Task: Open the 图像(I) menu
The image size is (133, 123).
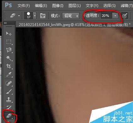Action: [x=58, y=6]
